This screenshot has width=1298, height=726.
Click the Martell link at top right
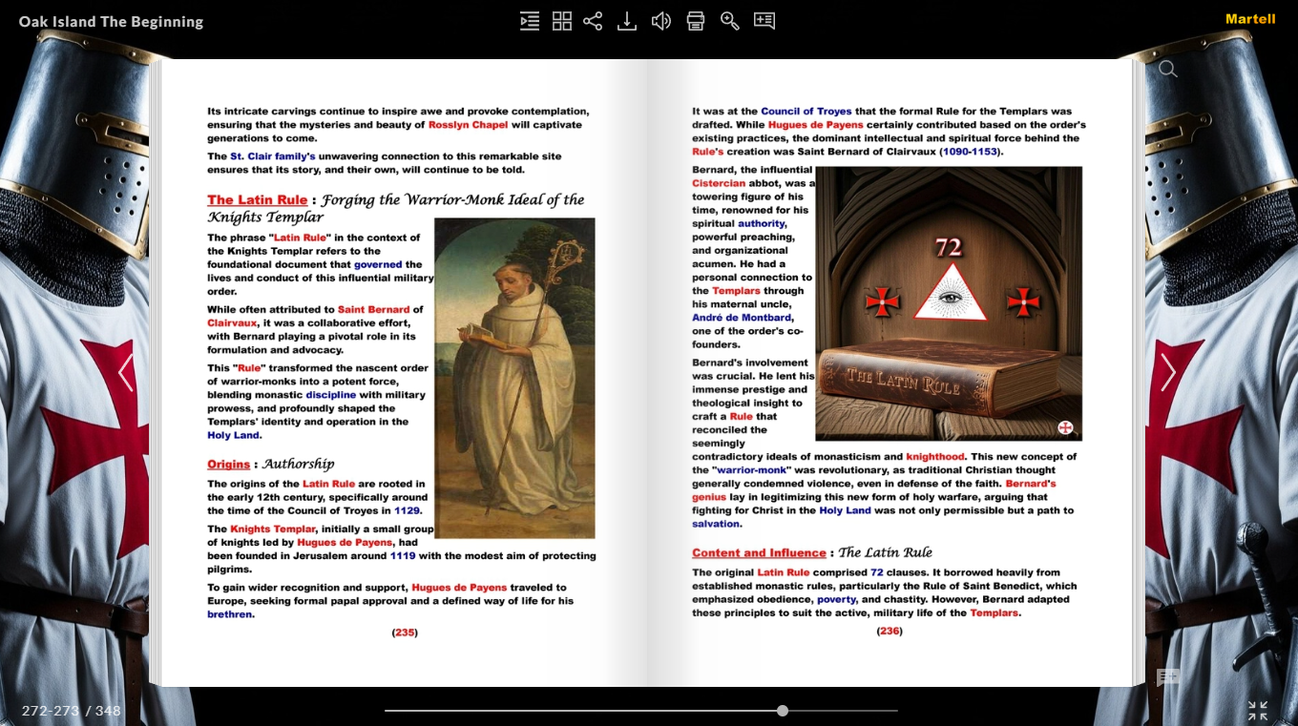1250,19
